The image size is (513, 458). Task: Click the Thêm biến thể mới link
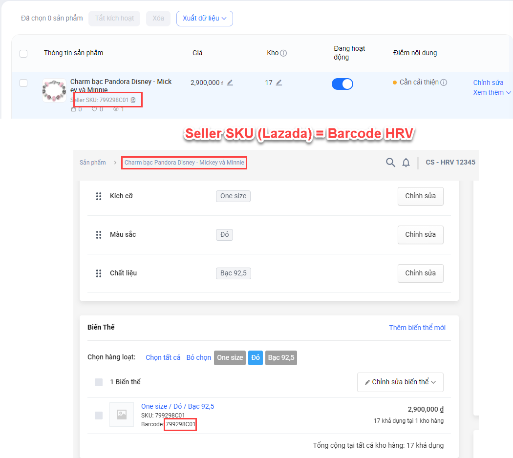(417, 328)
